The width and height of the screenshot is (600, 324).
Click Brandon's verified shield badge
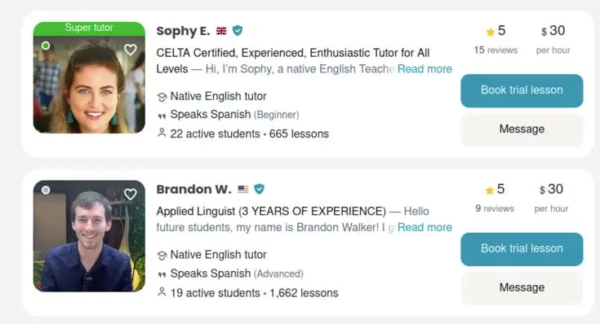coord(260,189)
